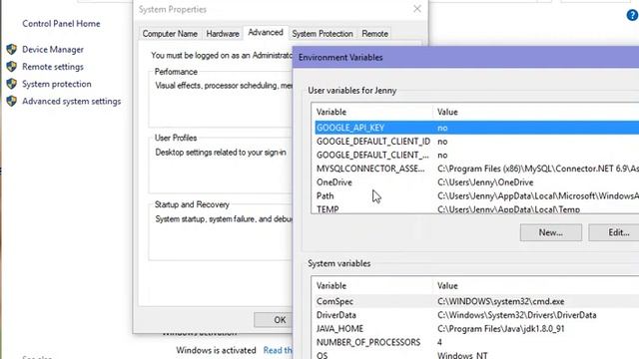Select the OneDrive user variable
This screenshot has width=639, height=359.
[477, 182]
